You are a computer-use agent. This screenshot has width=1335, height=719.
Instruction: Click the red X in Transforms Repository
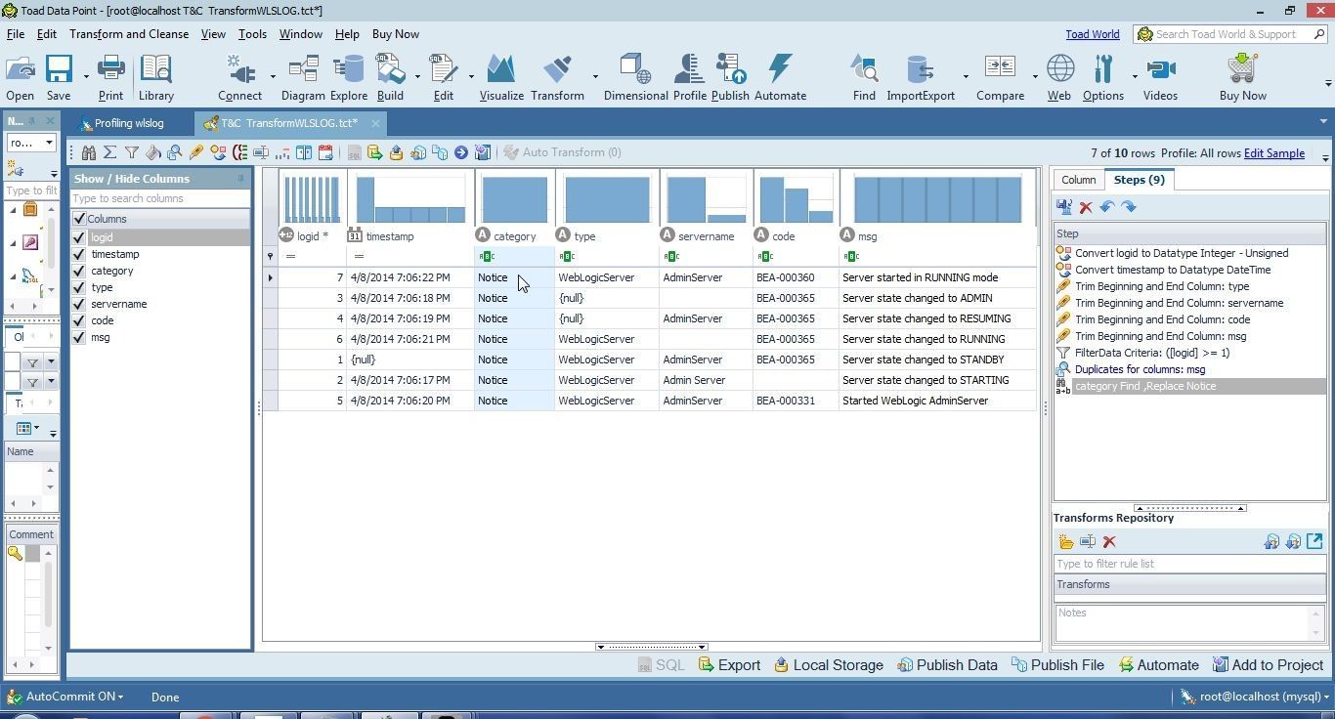pyautogui.click(x=1109, y=542)
